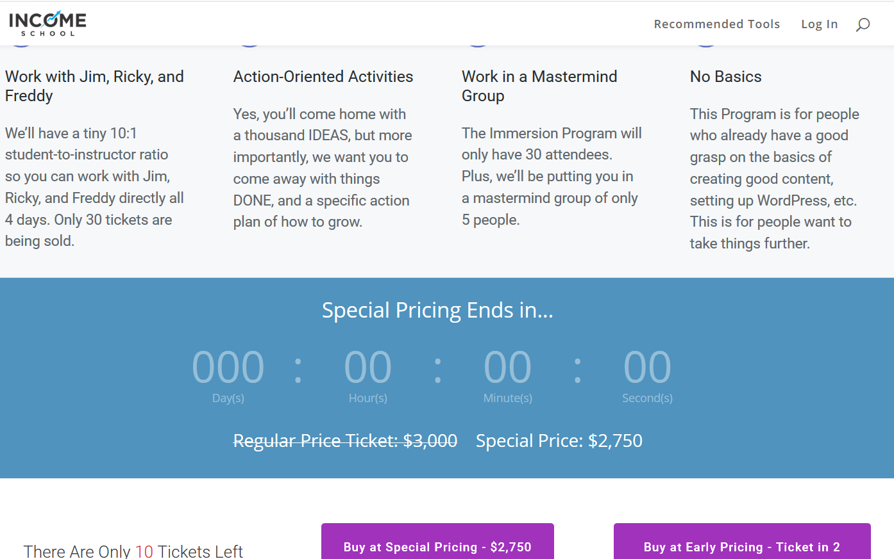Screen dimensions: 894x559
Task: Click the Minutes countdown number
Action: [508, 367]
